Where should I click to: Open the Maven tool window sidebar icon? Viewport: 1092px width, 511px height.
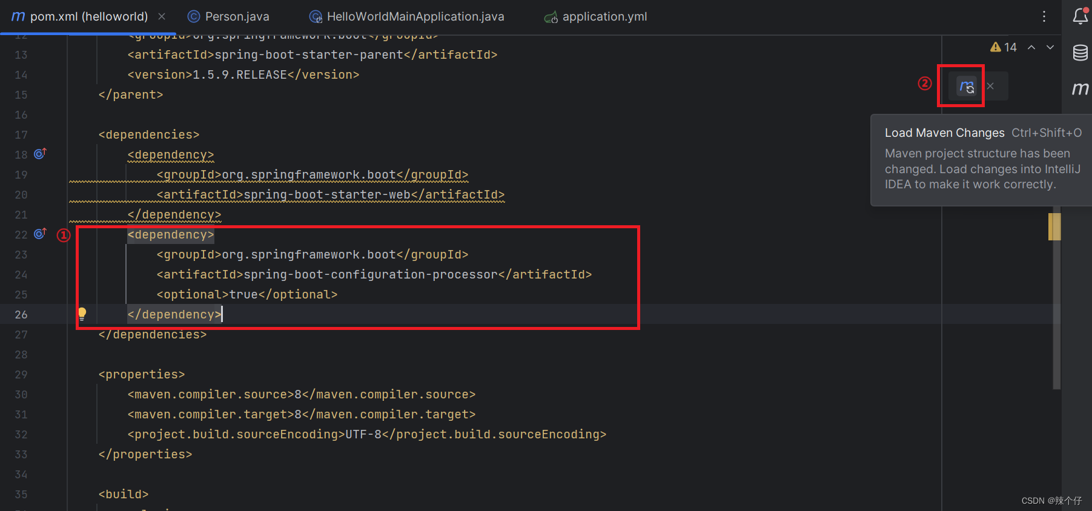[x=1080, y=89]
